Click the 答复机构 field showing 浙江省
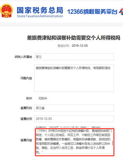The image size is (123, 159). 74,108
